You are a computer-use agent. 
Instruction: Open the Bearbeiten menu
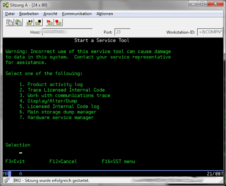[29, 14]
